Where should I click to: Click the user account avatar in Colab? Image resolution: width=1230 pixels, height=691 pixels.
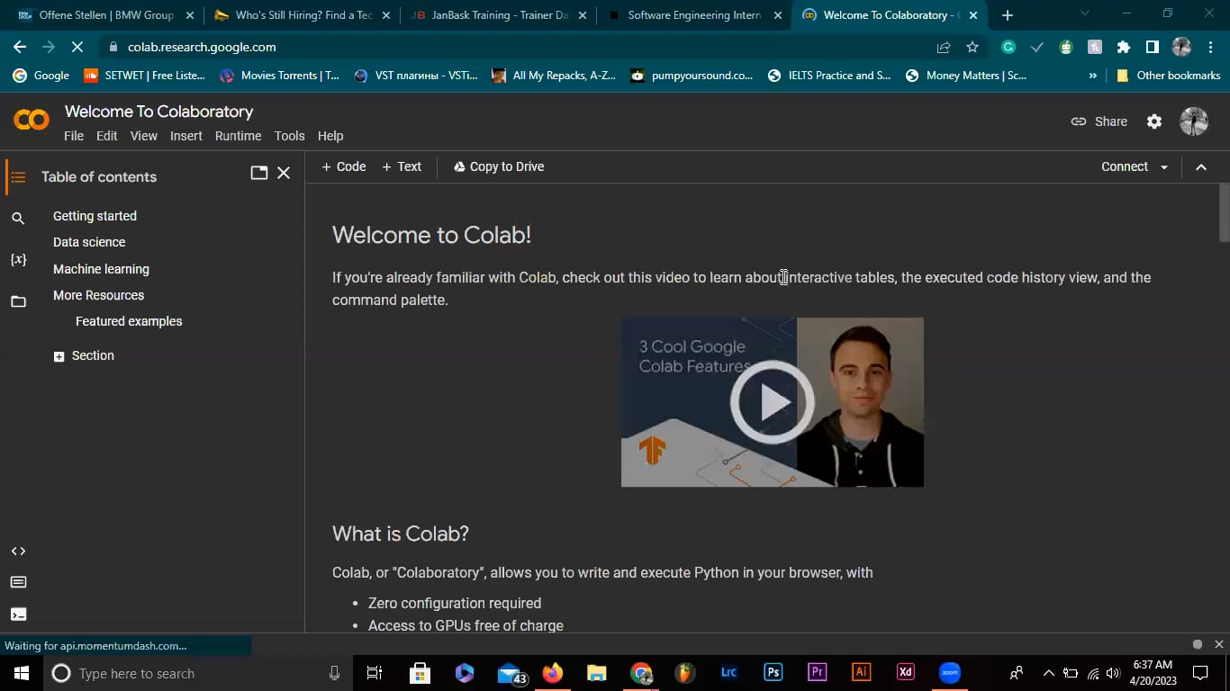click(x=1194, y=121)
